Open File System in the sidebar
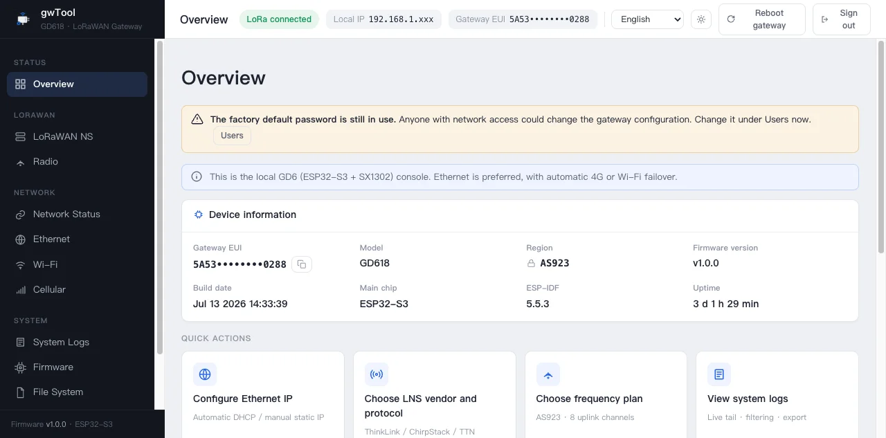Viewport: 886px width, 438px height. (77, 392)
